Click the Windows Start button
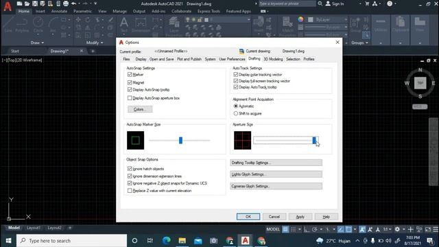 coord(8,241)
